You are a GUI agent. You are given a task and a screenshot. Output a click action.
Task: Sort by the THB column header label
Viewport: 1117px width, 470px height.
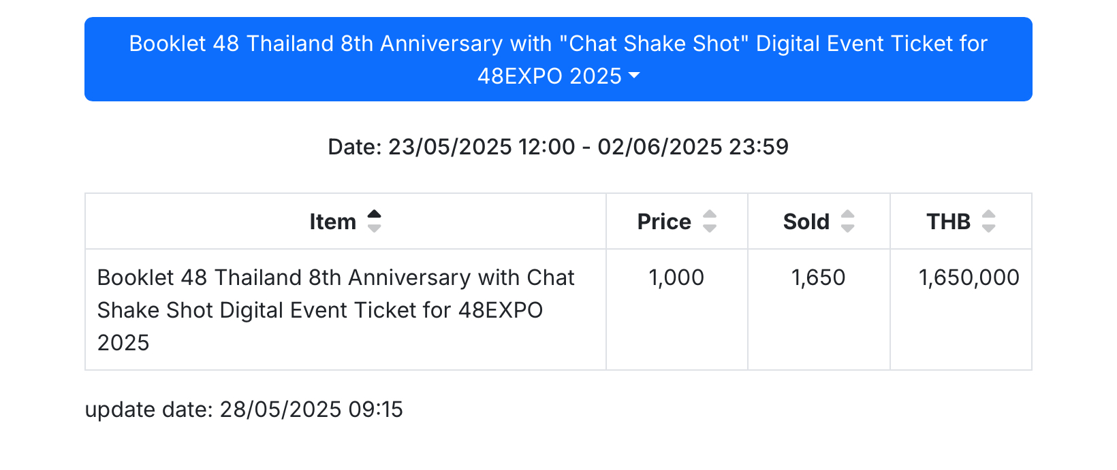point(948,222)
